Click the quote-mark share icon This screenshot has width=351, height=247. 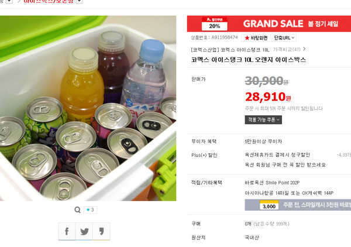(101, 231)
